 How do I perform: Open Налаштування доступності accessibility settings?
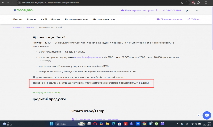tap(139, 10)
